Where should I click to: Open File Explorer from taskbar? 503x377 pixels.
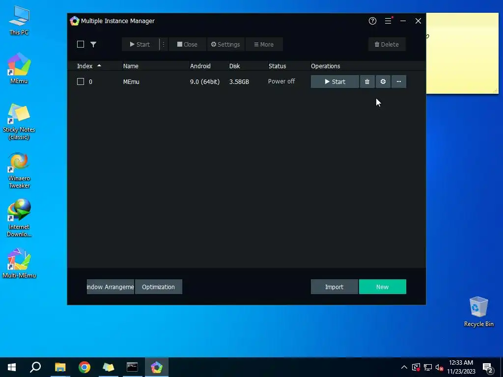pyautogui.click(x=60, y=367)
